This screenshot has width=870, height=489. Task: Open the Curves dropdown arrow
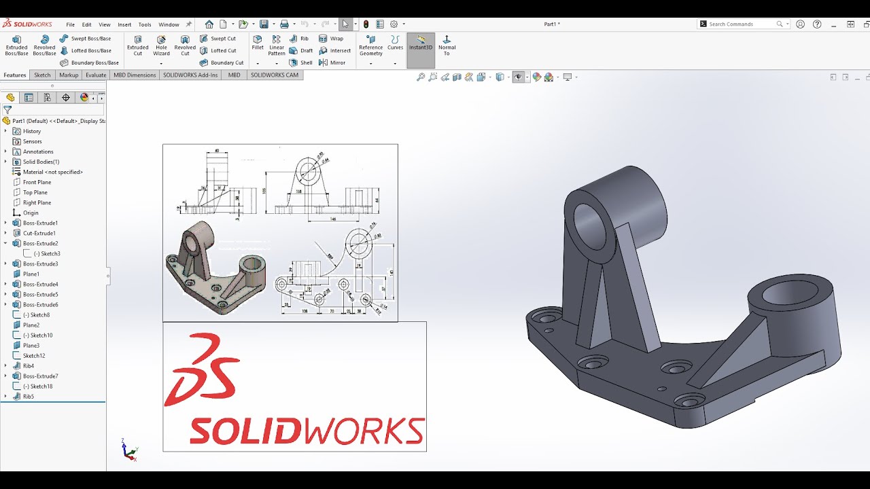pos(395,63)
